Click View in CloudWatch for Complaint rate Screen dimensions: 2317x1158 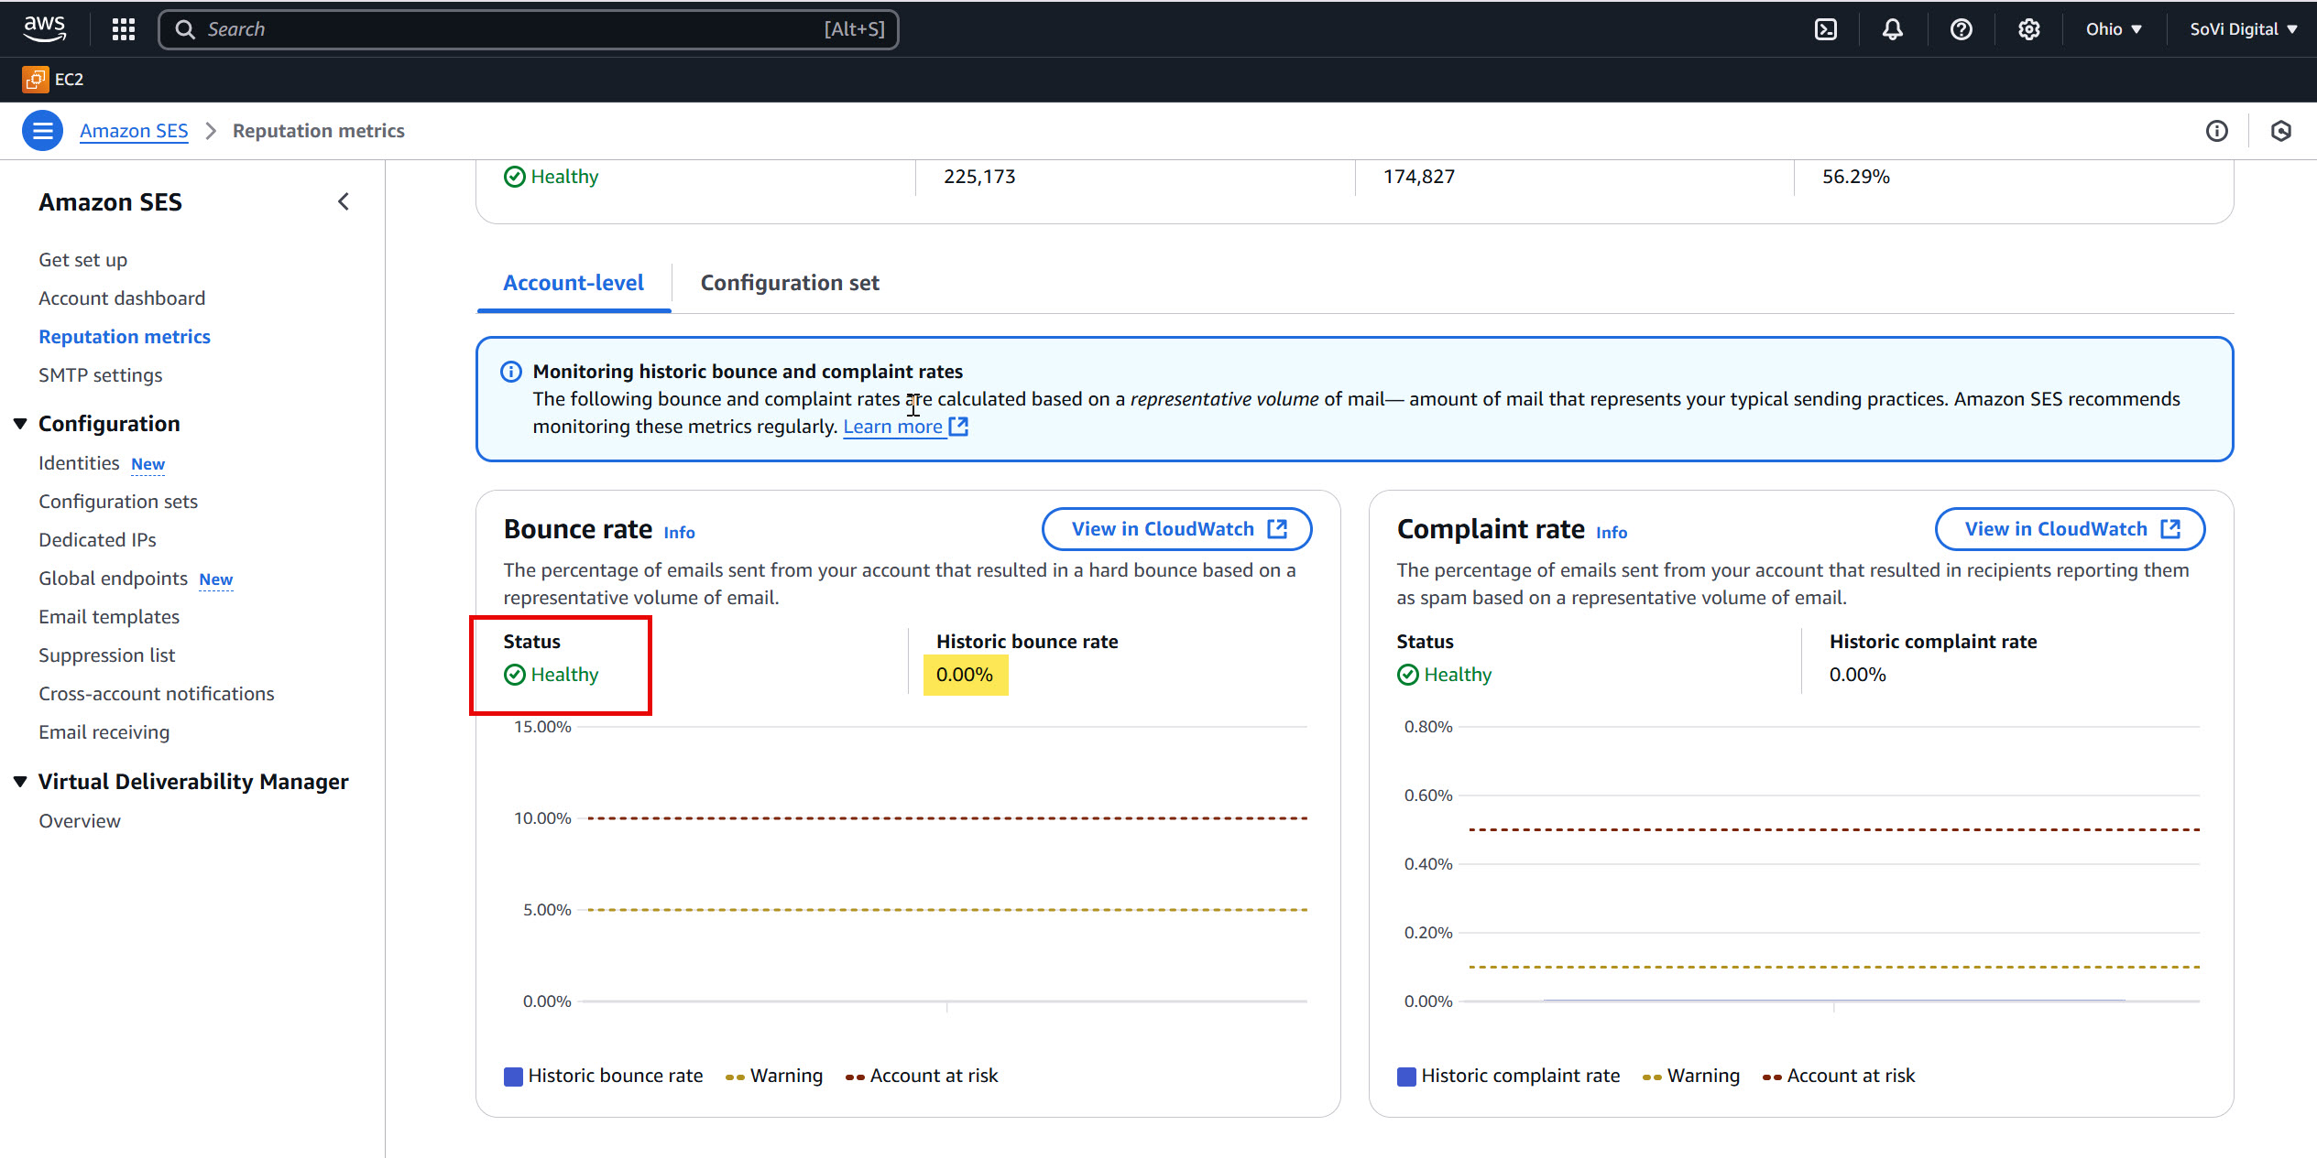point(2070,529)
